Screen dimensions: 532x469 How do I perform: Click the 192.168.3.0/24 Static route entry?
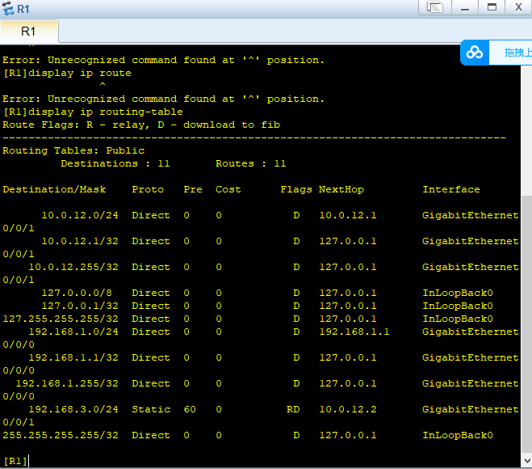[73, 409]
